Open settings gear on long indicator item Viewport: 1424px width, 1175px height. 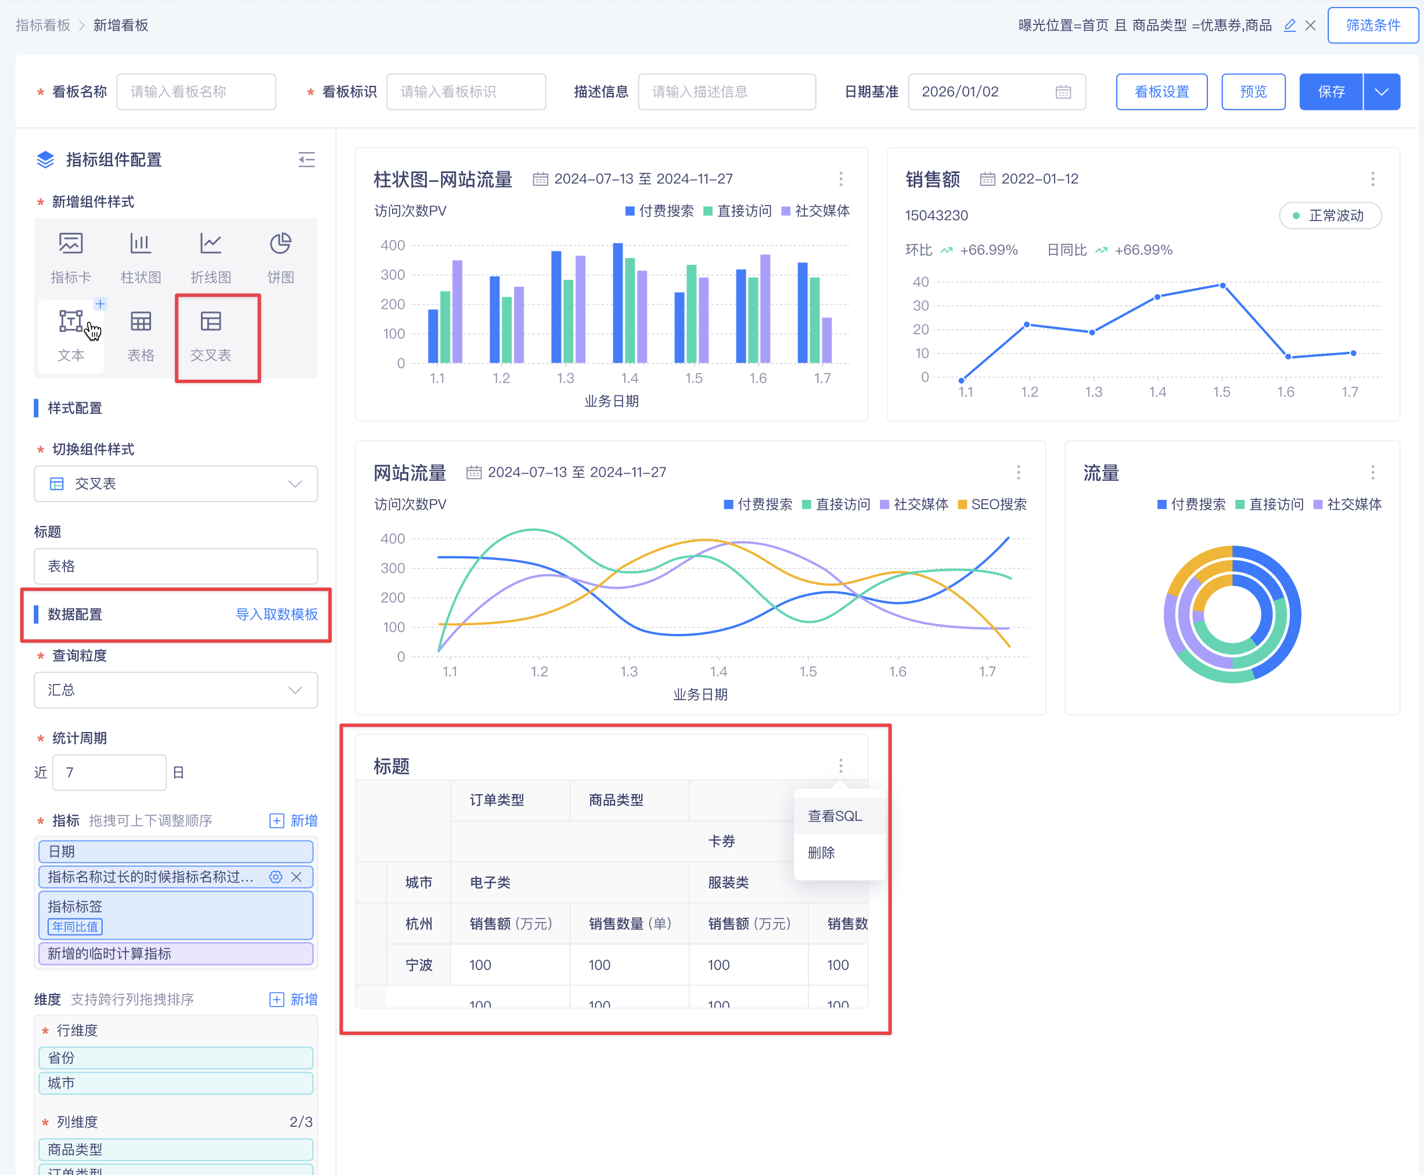[x=276, y=877]
